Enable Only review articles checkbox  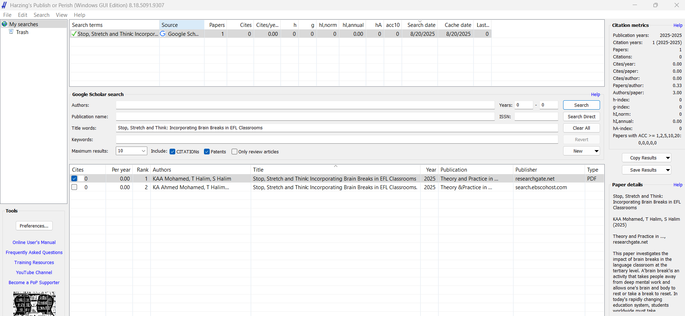tap(234, 152)
